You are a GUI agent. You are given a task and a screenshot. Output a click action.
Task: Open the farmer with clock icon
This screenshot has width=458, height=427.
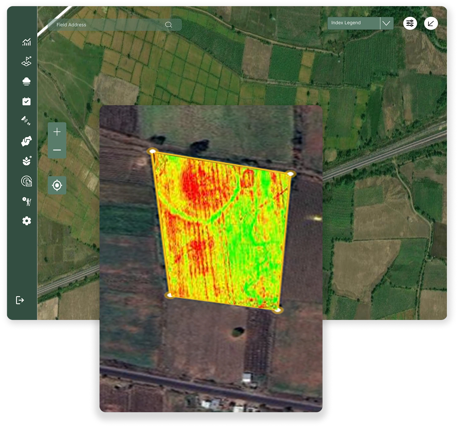click(27, 201)
